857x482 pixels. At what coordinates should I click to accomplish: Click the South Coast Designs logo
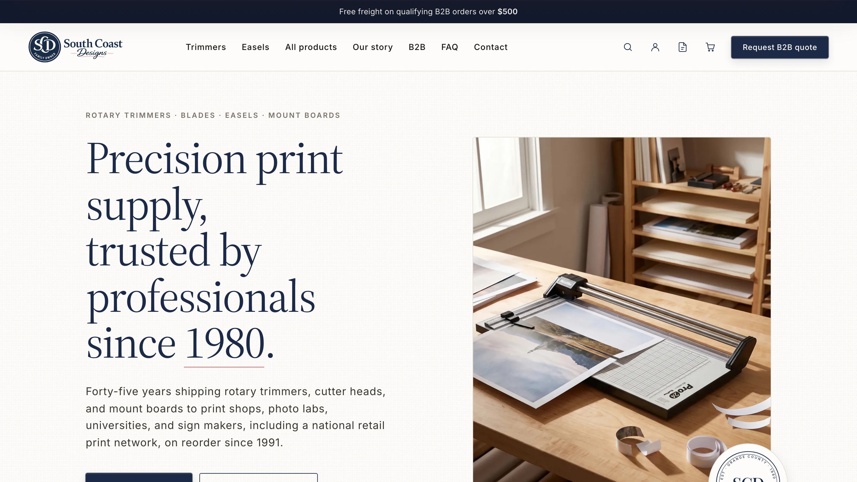76,47
